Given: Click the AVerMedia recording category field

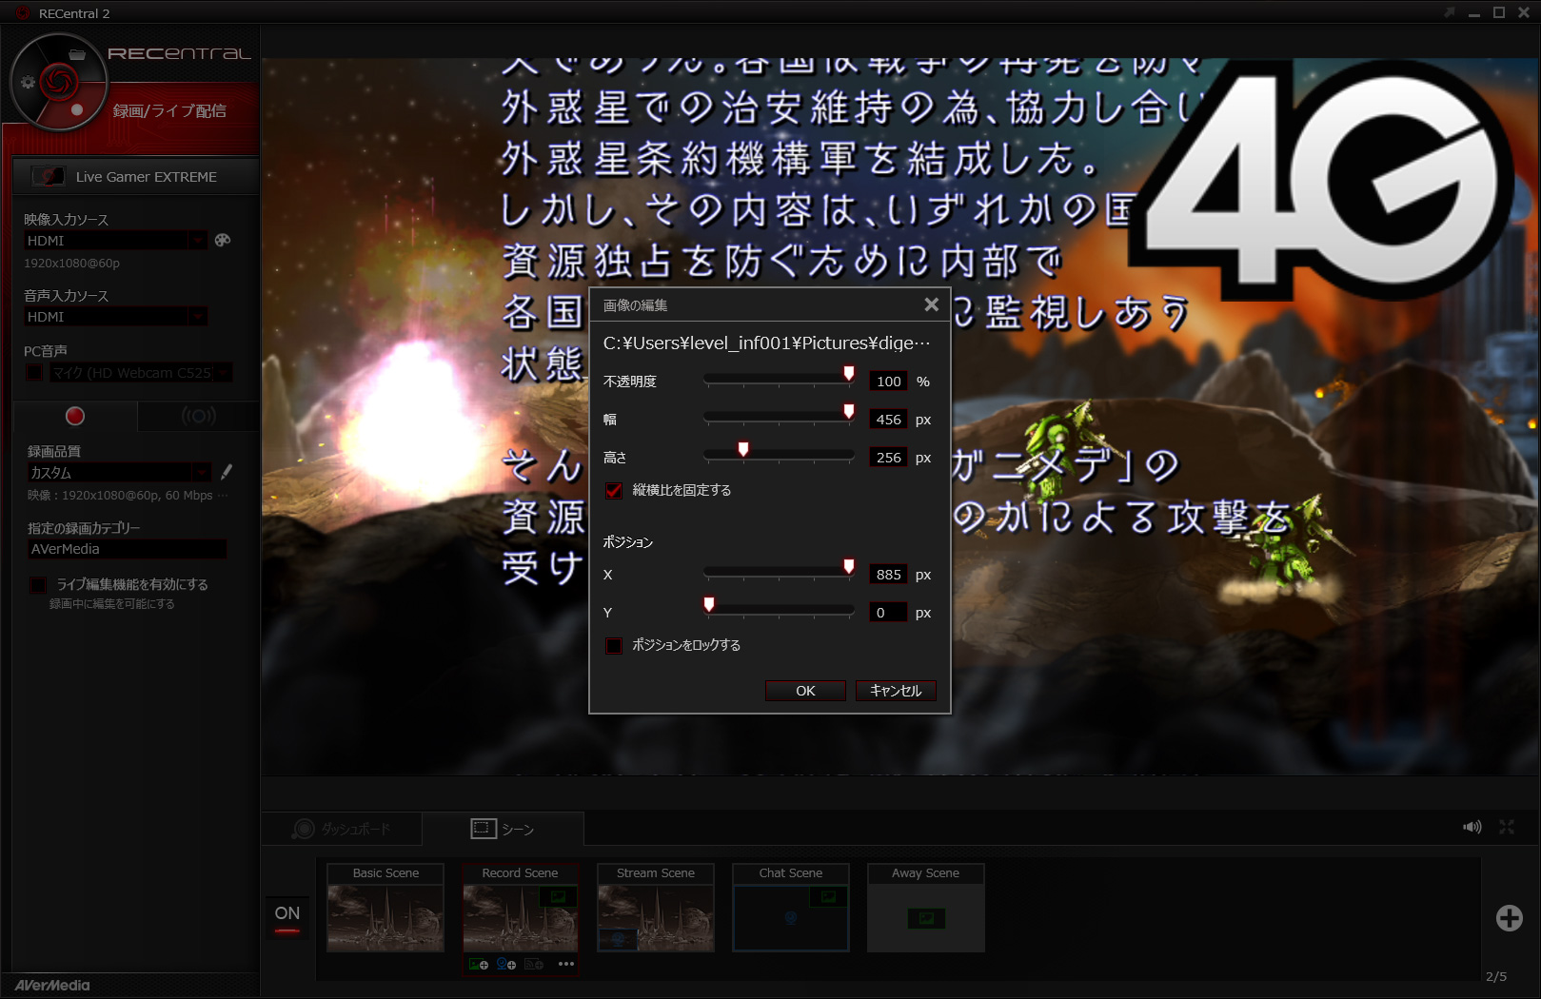Looking at the screenshot, I should point(127,549).
